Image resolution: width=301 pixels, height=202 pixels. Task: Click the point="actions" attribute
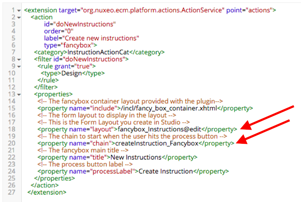249,10
